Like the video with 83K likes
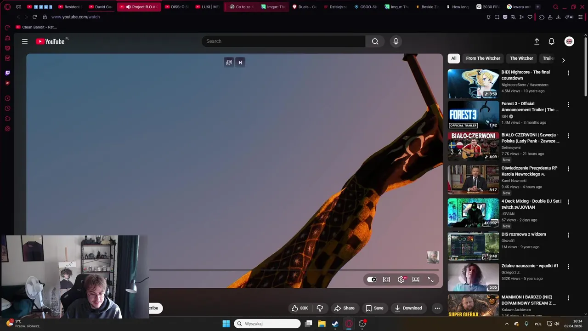Screen dimensions: 588x331 [x=300, y=308]
